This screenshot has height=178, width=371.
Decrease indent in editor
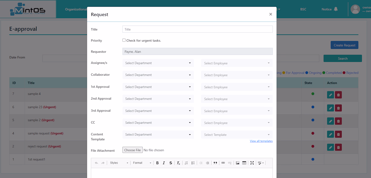[201, 163]
